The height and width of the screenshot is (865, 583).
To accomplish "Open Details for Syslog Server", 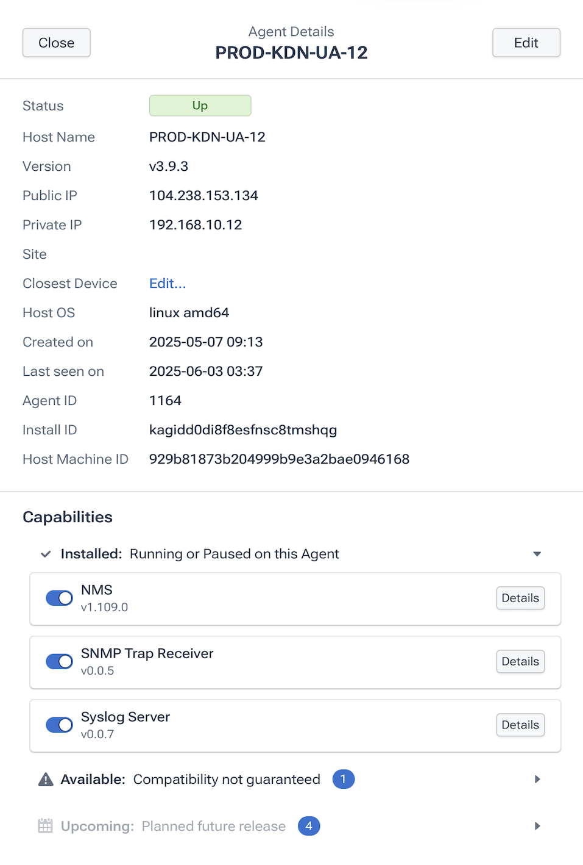I will click(x=520, y=725).
